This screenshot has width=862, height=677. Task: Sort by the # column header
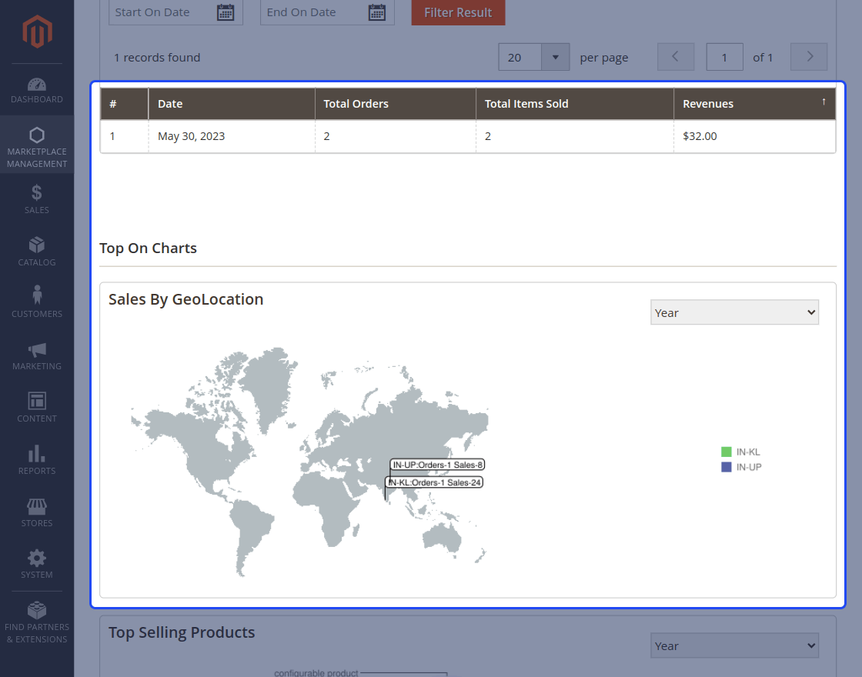pos(124,104)
